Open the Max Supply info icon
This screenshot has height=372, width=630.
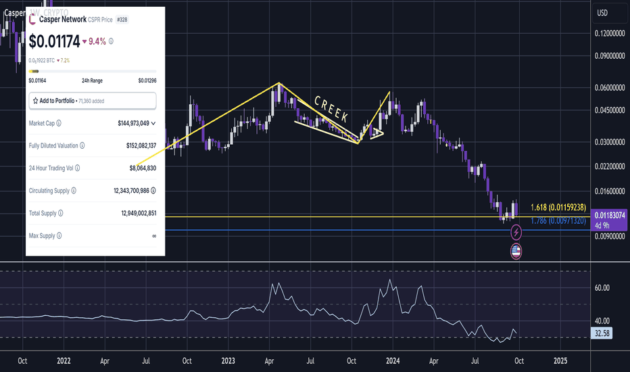click(59, 235)
